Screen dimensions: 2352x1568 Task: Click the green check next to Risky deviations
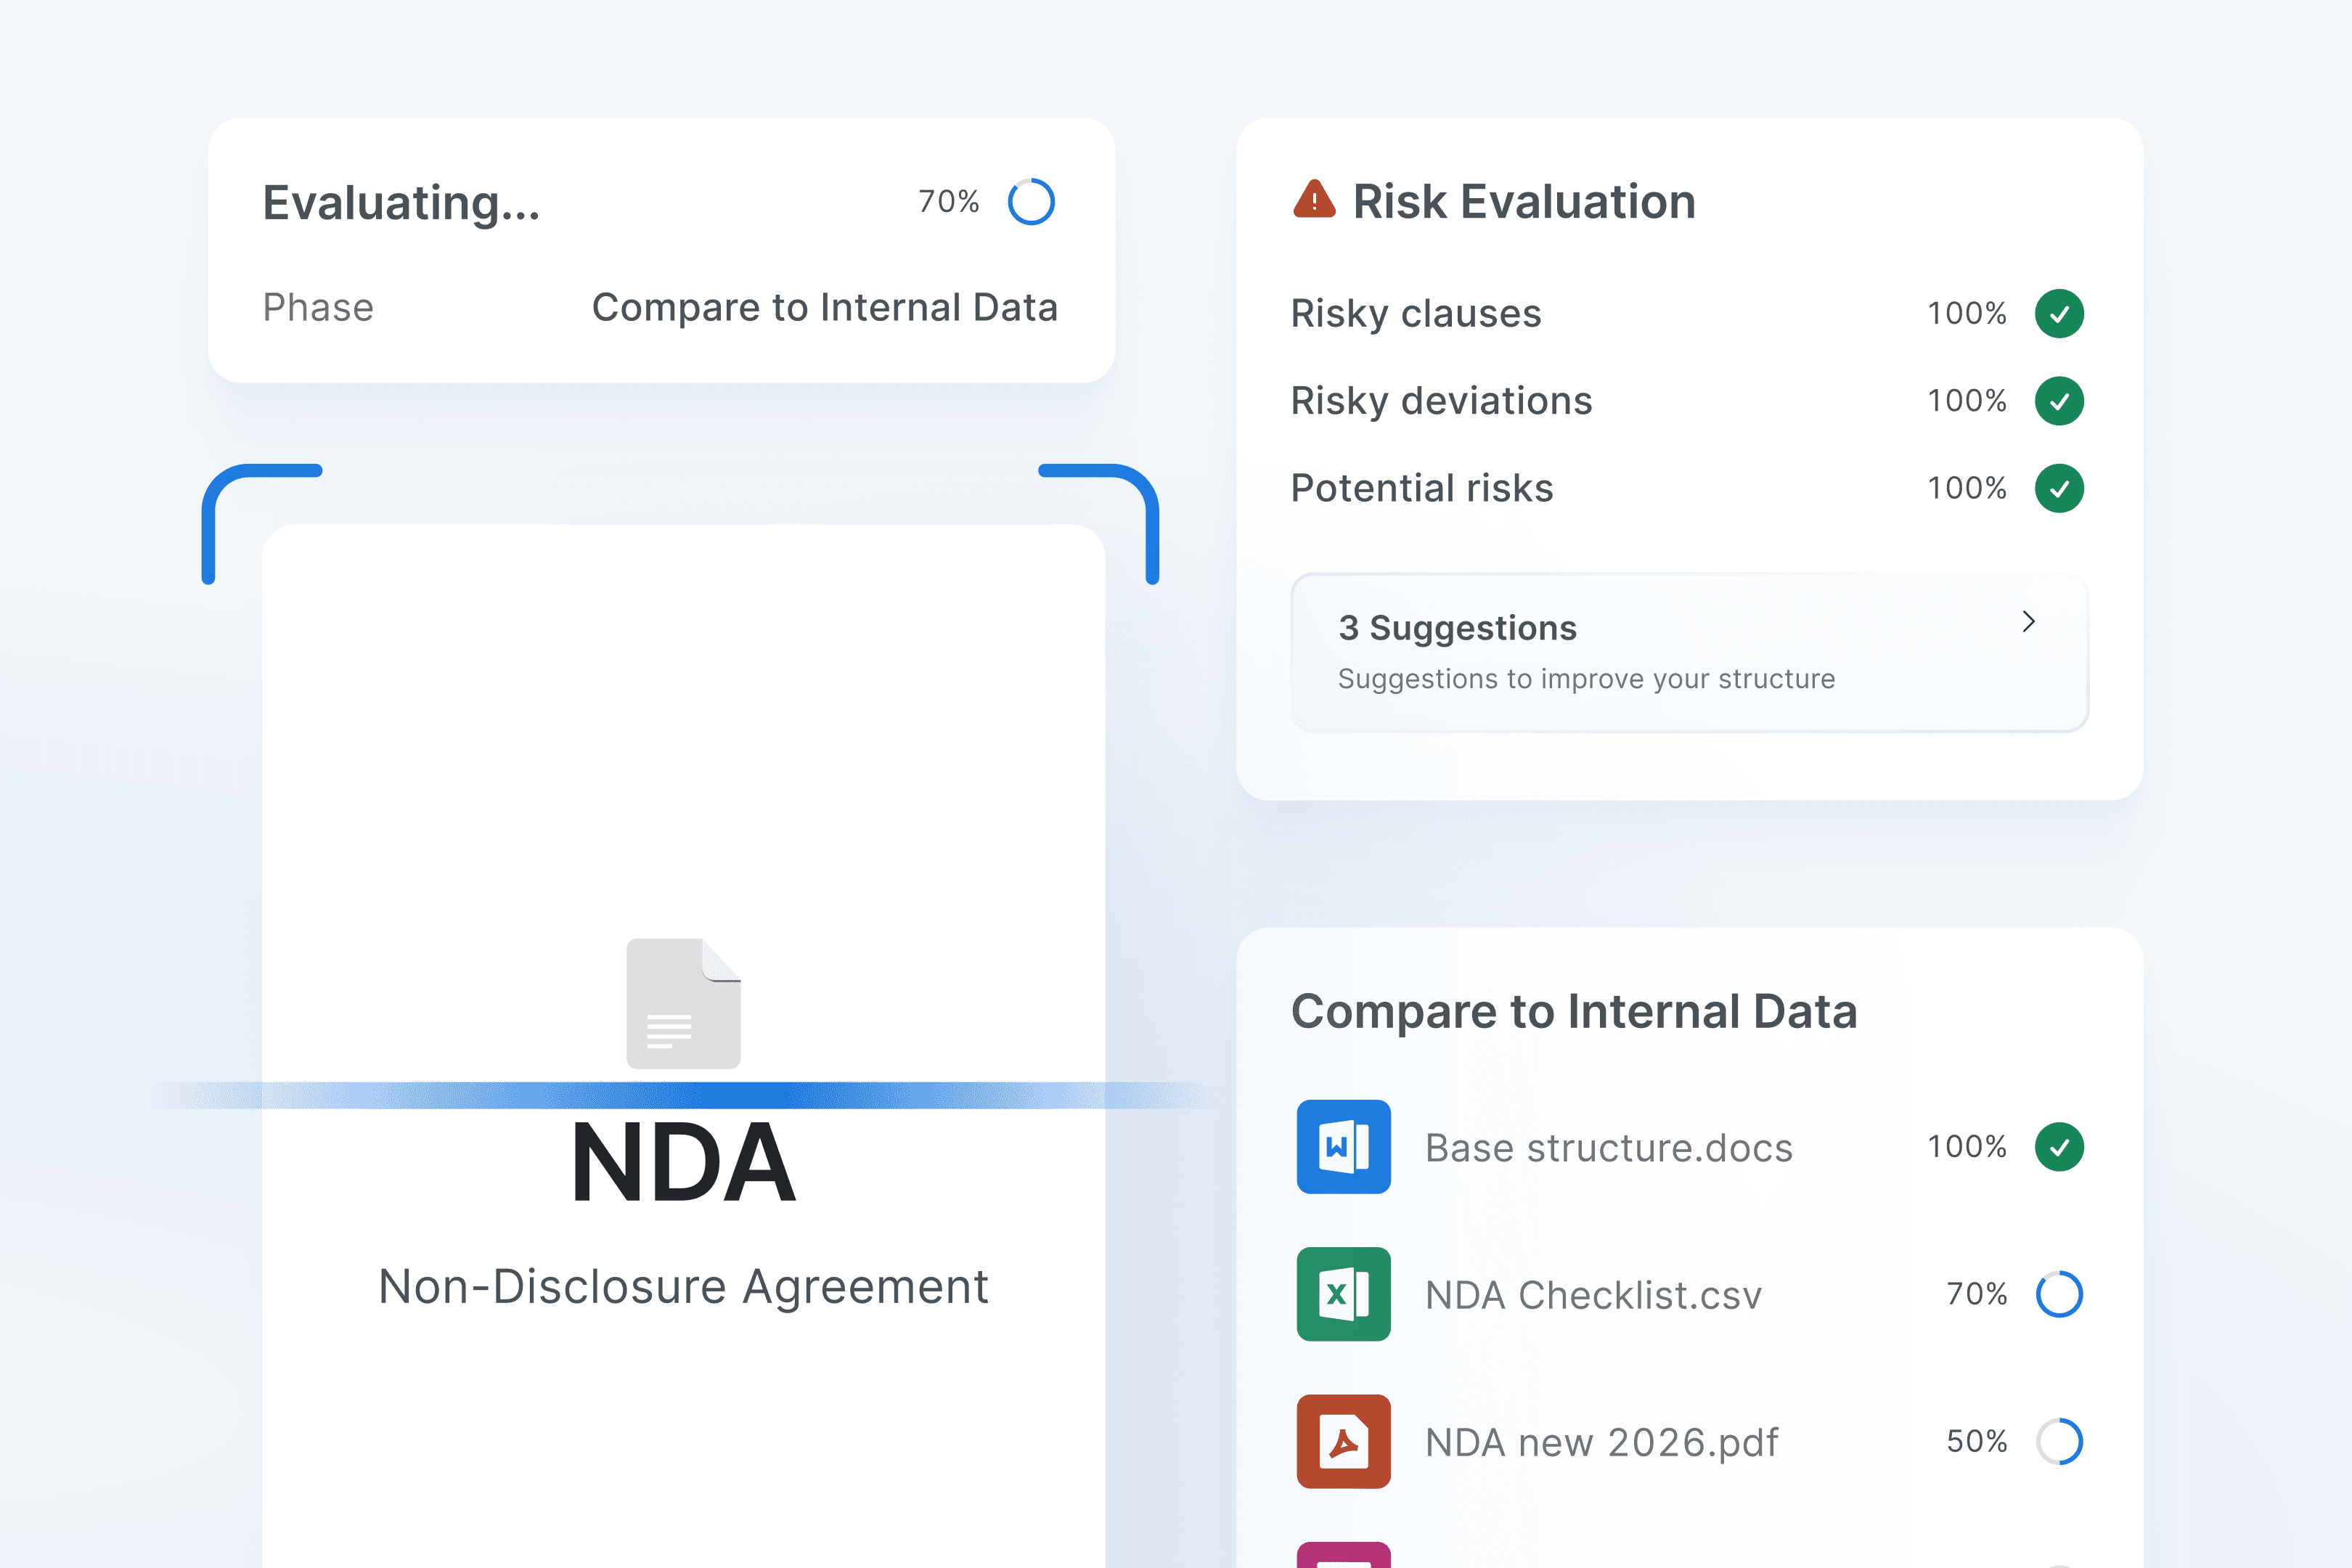coord(2059,401)
